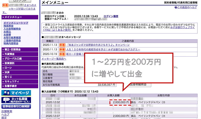The width and height of the screenshot is (201, 119).
Task: Open 入出金明細照会 sidebar link
Action: 12,29
